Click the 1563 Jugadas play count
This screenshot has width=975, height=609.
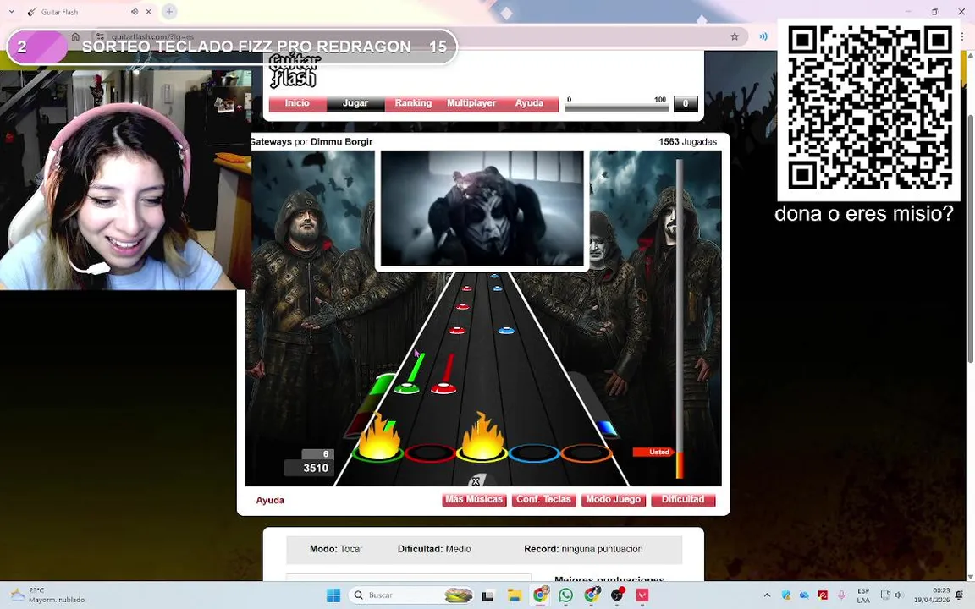pyautogui.click(x=688, y=142)
